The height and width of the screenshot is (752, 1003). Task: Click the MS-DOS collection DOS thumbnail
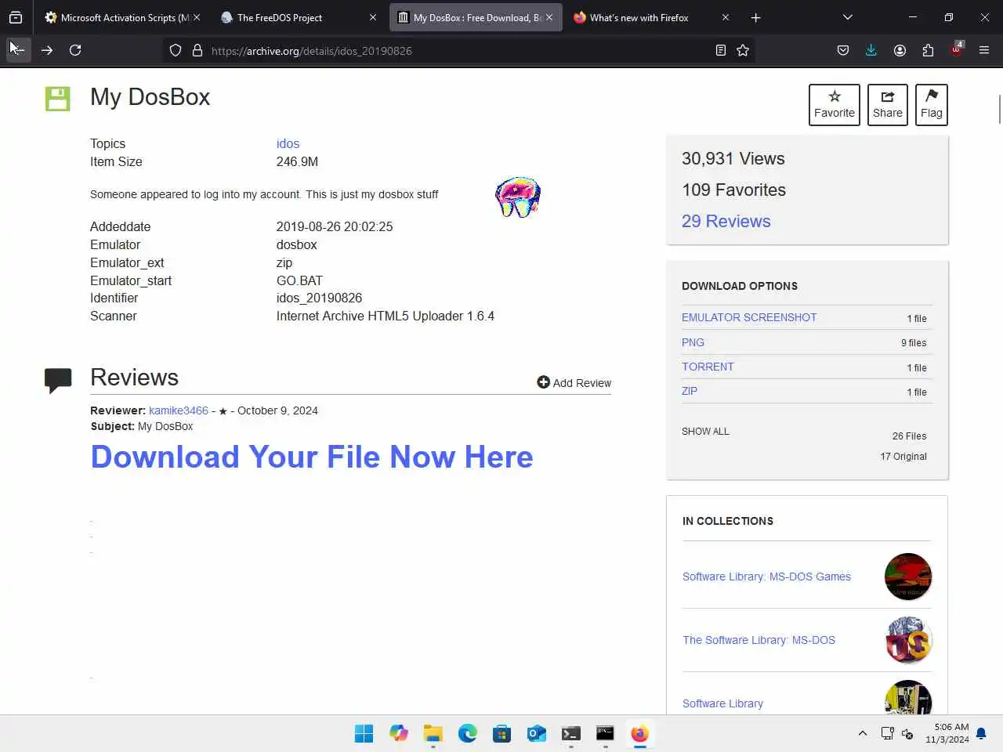(908, 640)
